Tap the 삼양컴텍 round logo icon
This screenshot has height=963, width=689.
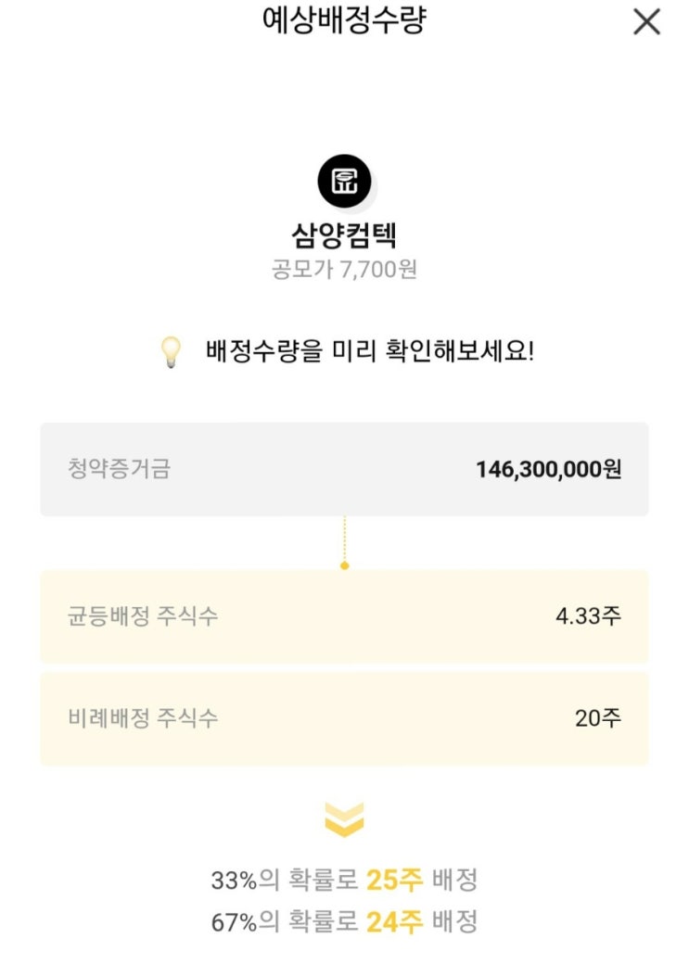(x=344, y=181)
